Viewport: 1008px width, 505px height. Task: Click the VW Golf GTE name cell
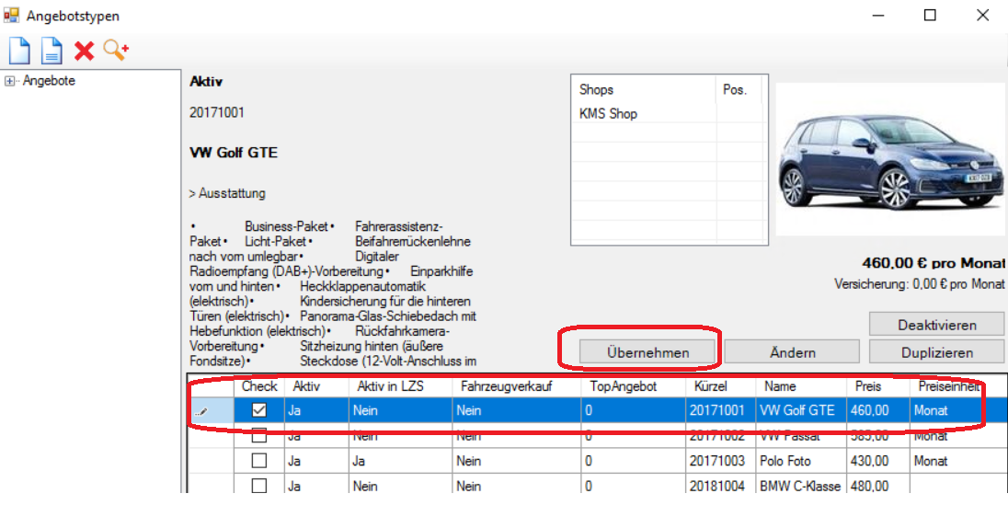click(x=802, y=409)
